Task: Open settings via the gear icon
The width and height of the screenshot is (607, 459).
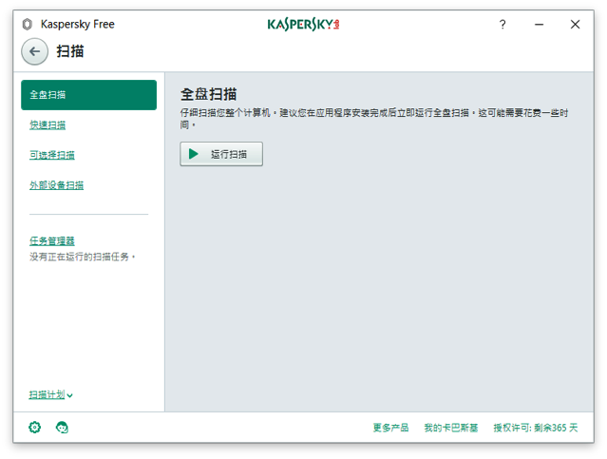Action: point(34,428)
